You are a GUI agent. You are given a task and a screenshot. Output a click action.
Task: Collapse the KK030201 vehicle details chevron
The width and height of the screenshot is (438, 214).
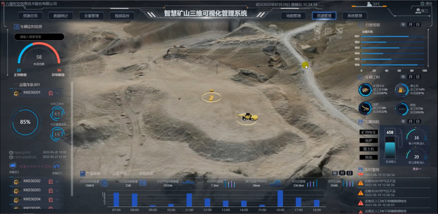click(57, 93)
